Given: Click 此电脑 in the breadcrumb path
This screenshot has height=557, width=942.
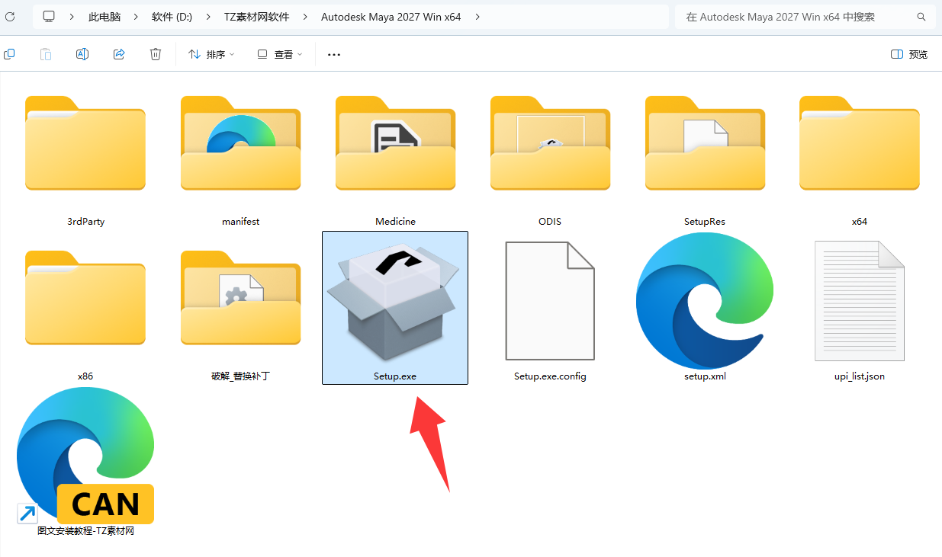Looking at the screenshot, I should [104, 16].
